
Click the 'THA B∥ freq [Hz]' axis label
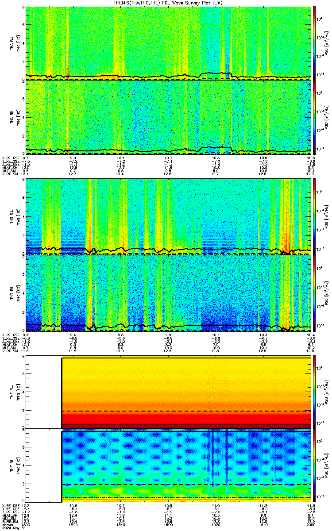[15, 117]
